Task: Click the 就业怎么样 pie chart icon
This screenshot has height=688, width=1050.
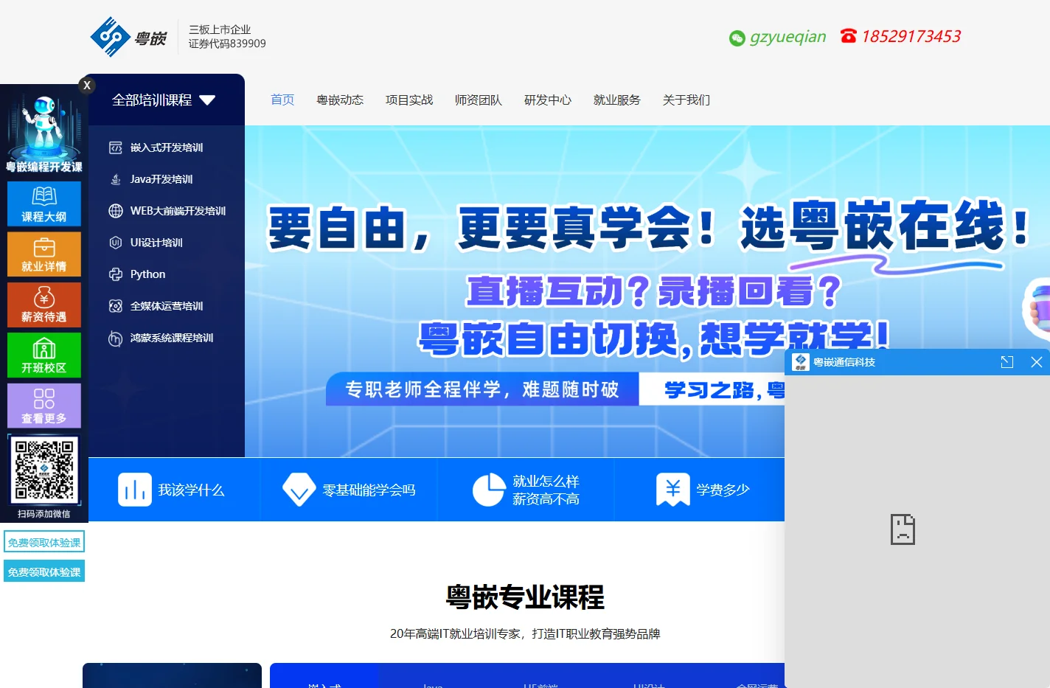Action: [489, 490]
